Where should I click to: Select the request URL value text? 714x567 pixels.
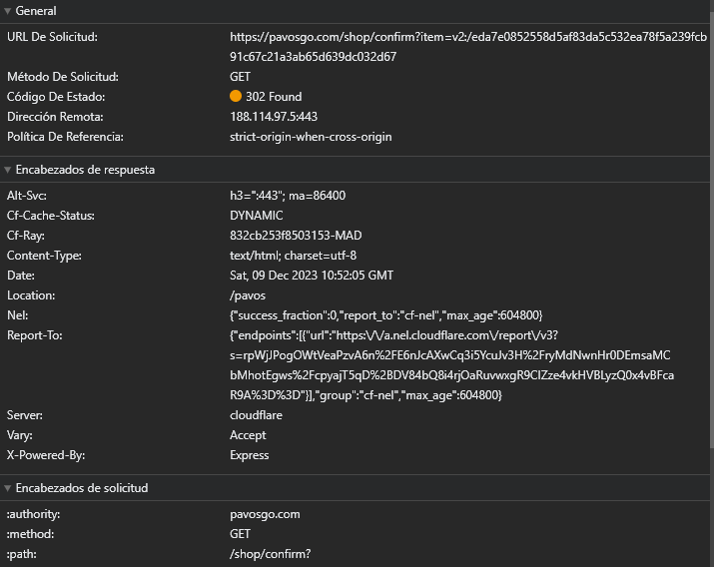(x=467, y=47)
